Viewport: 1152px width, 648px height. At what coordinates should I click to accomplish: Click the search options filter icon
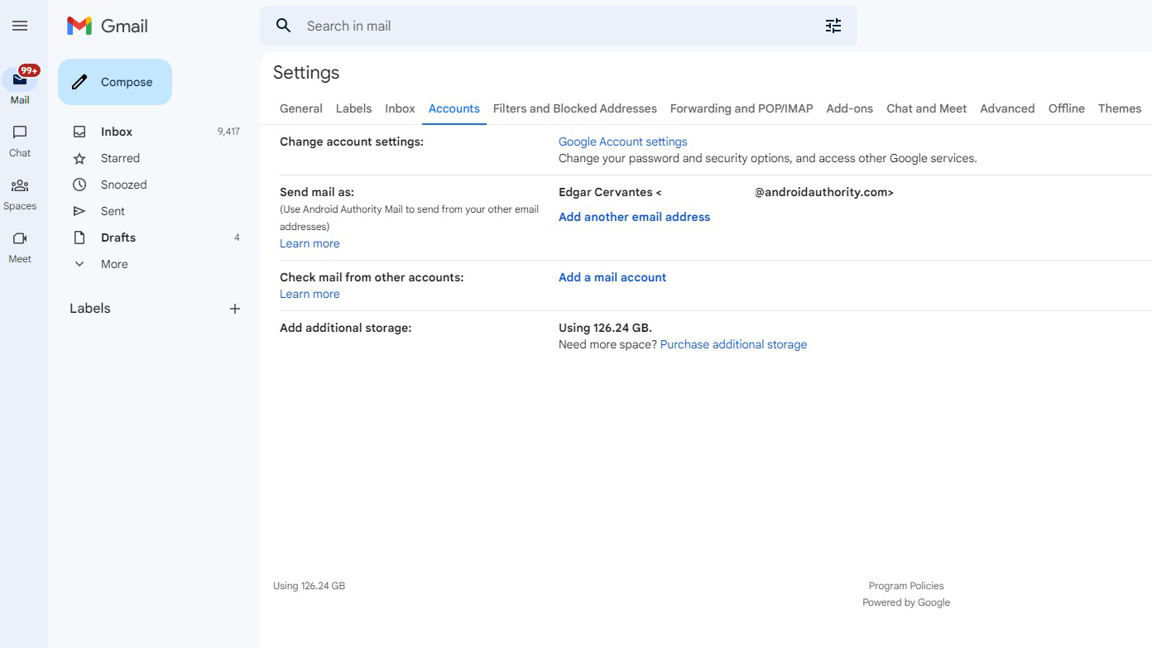tap(833, 26)
